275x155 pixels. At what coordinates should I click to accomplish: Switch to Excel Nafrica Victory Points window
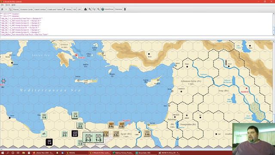tap(123, 153)
